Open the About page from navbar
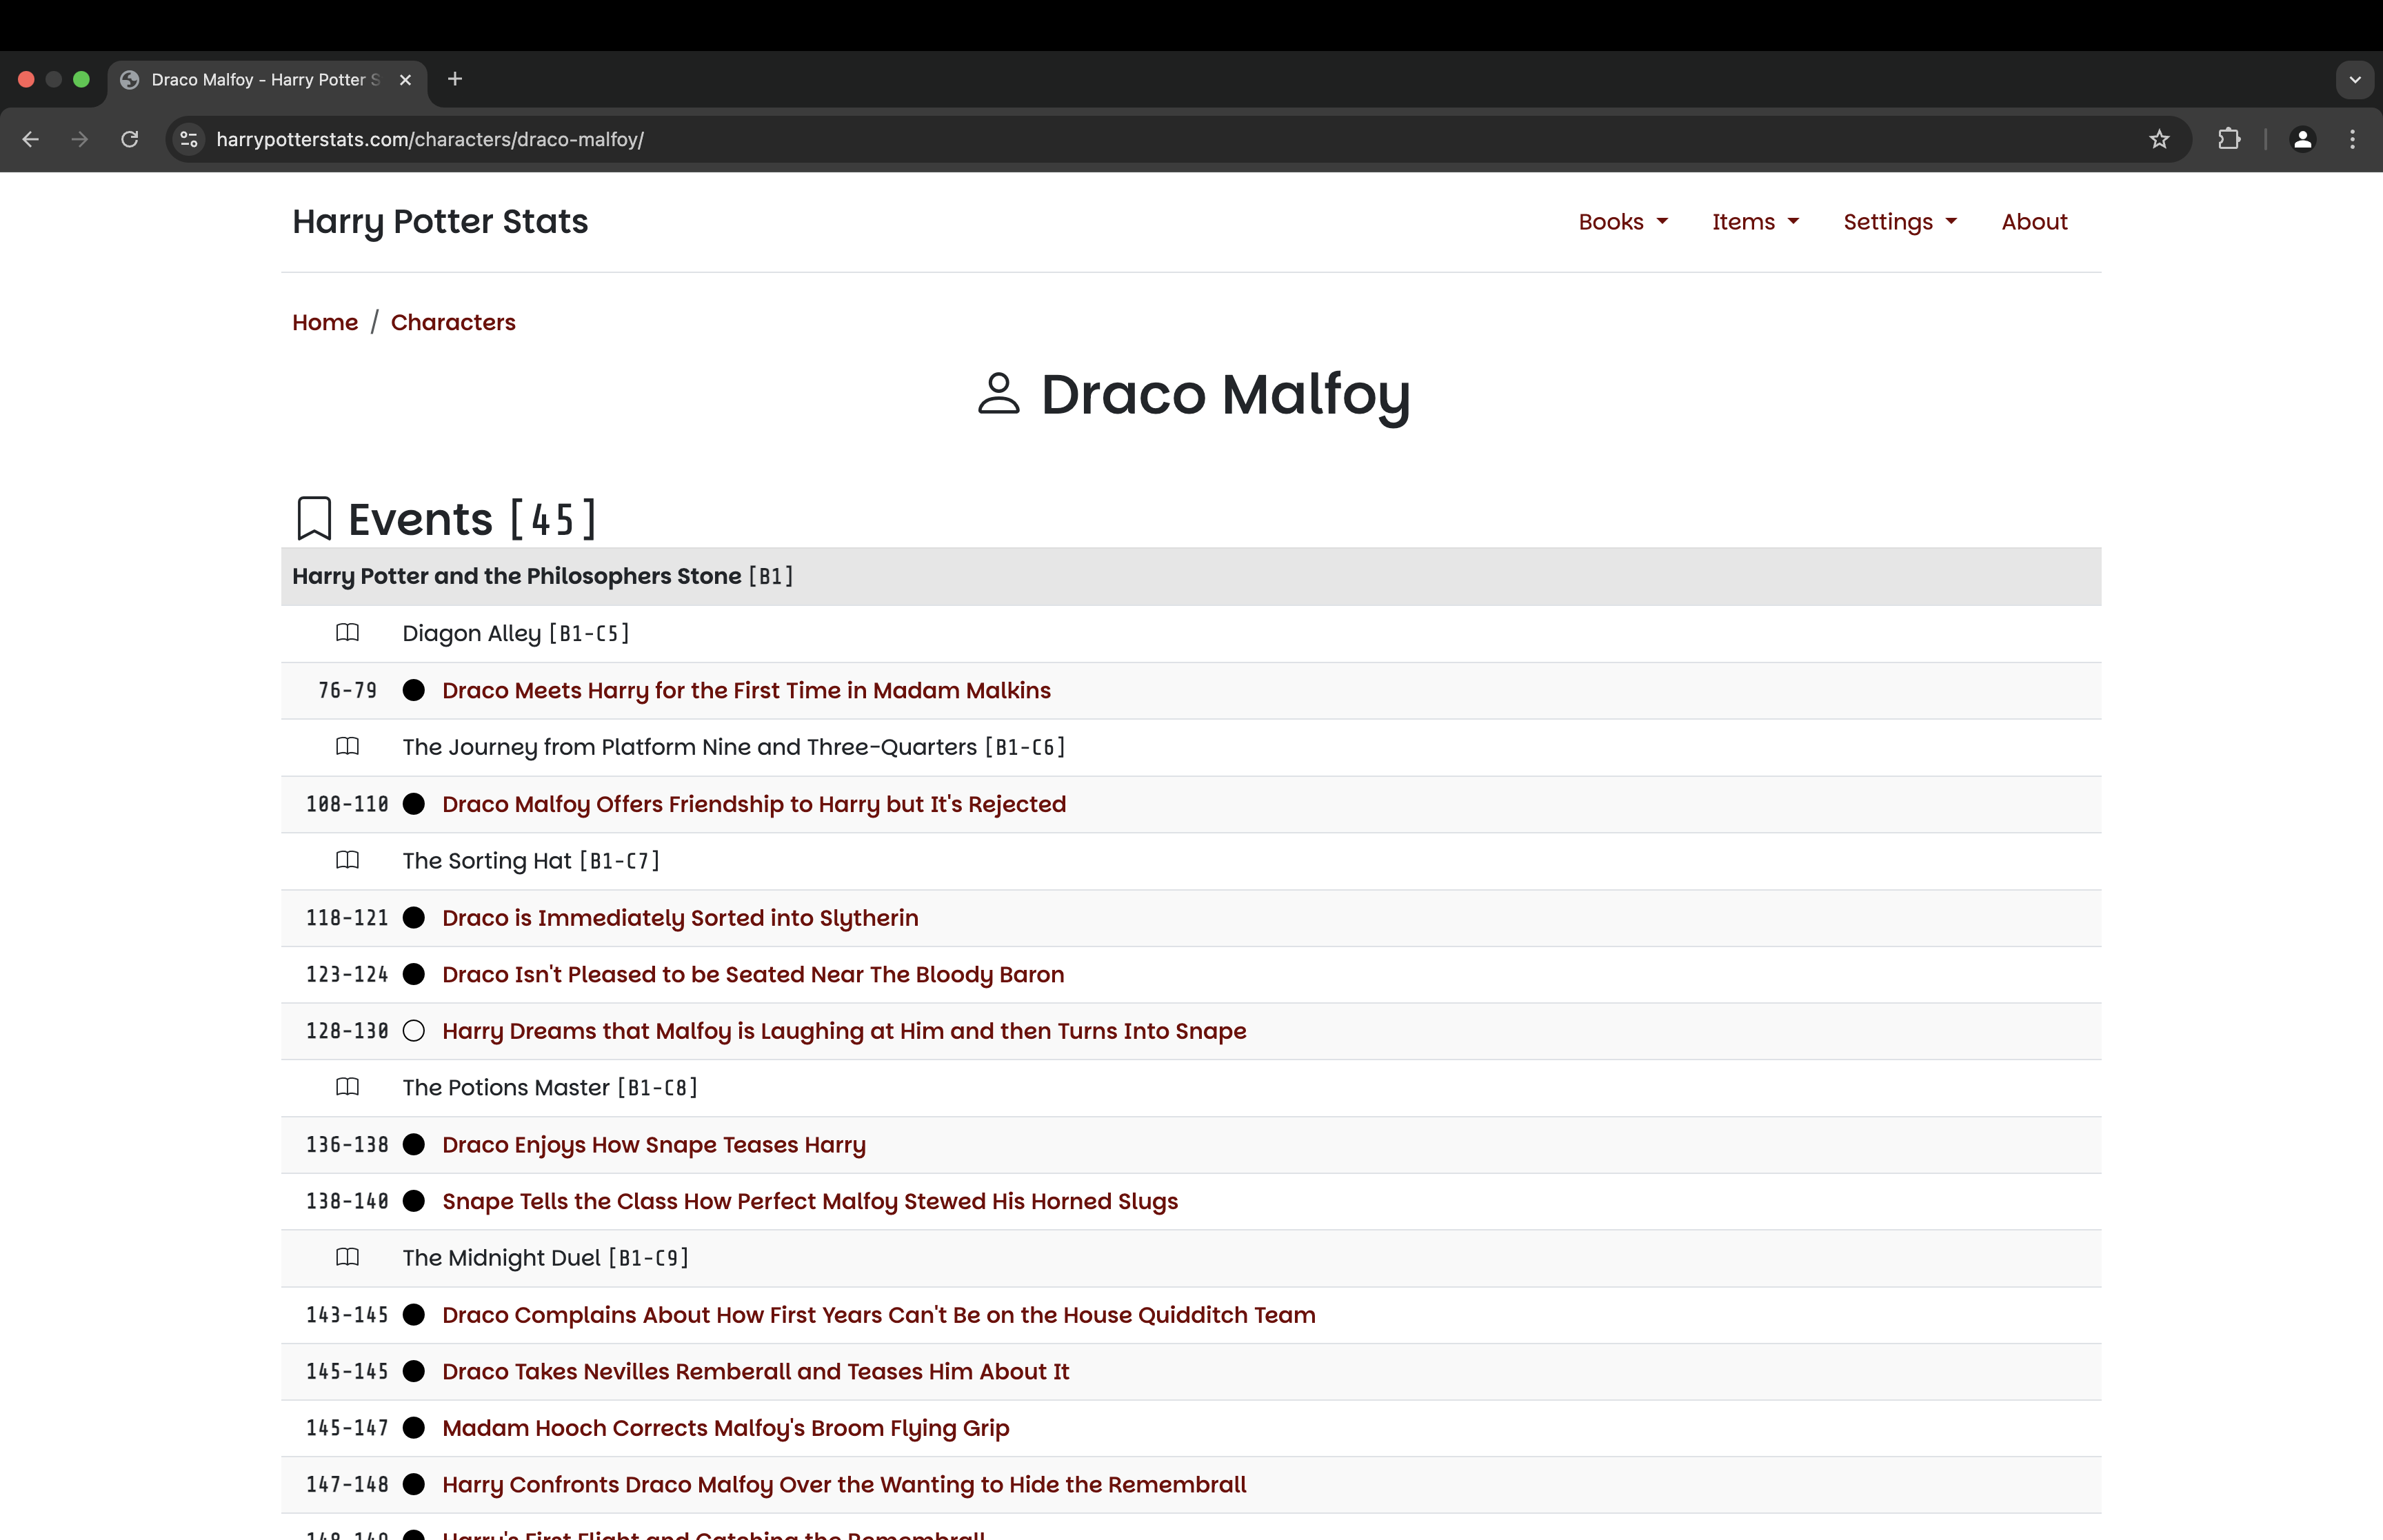Screen dimensions: 2383x1540 click(2034, 222)
